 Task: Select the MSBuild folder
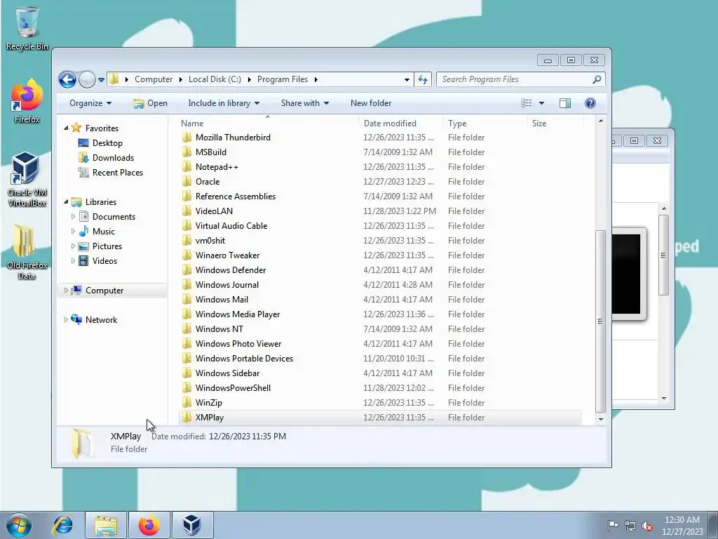pos(210,152)
